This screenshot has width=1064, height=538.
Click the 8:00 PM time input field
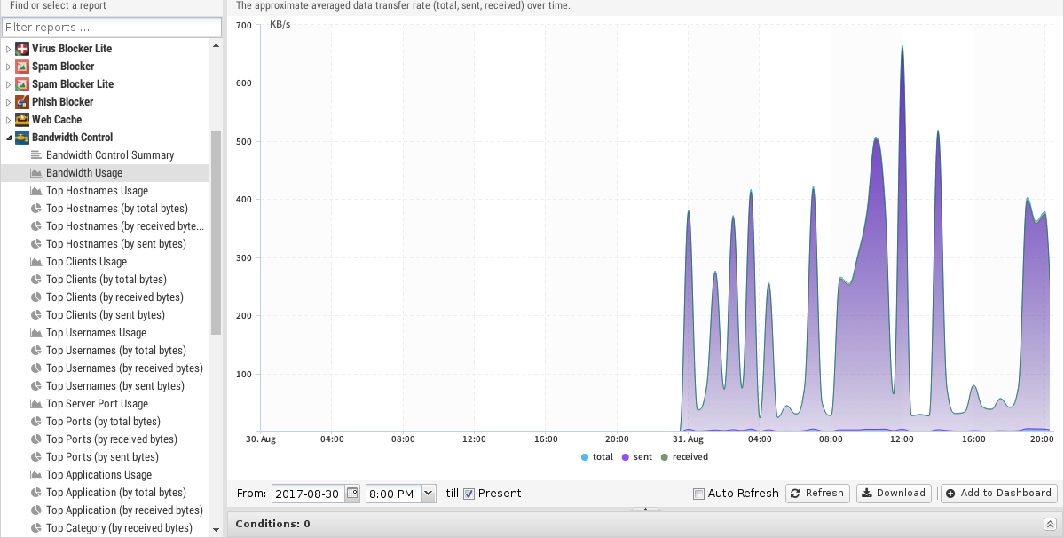(x=394, y=494)
